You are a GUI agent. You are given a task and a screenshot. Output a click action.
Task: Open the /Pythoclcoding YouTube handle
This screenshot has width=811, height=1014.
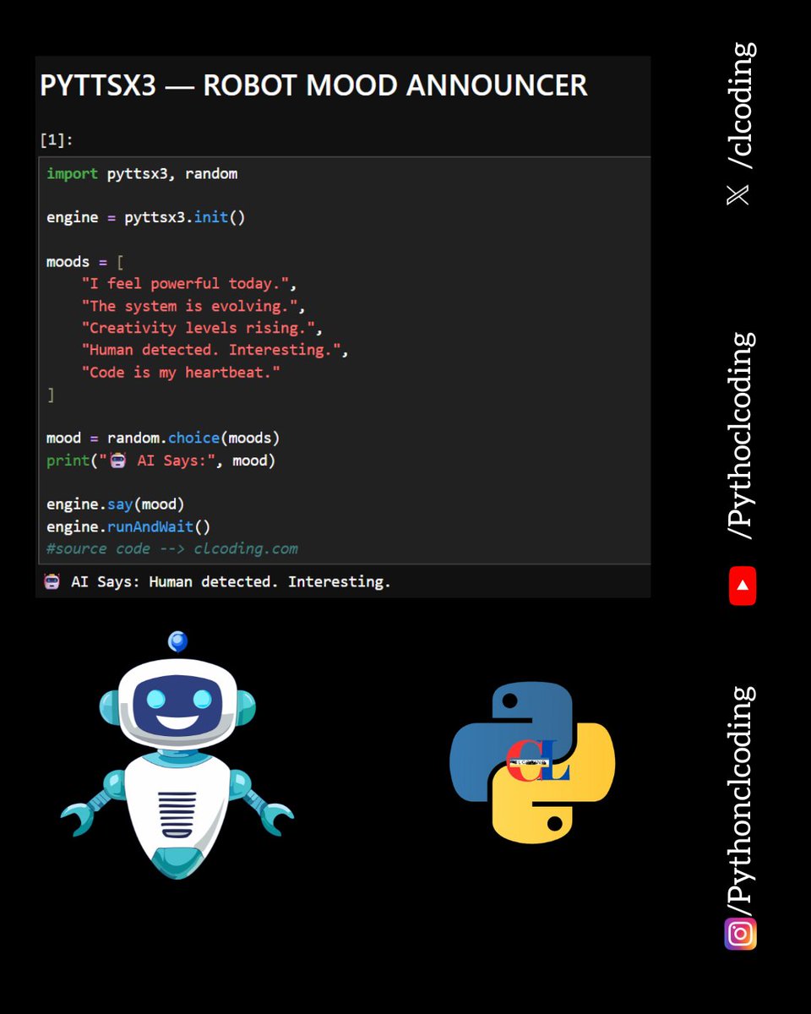(741, 436)
